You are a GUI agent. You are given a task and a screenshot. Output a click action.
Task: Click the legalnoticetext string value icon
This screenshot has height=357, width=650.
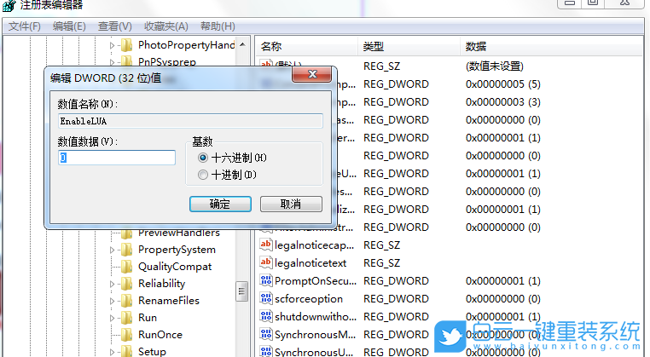266,262
